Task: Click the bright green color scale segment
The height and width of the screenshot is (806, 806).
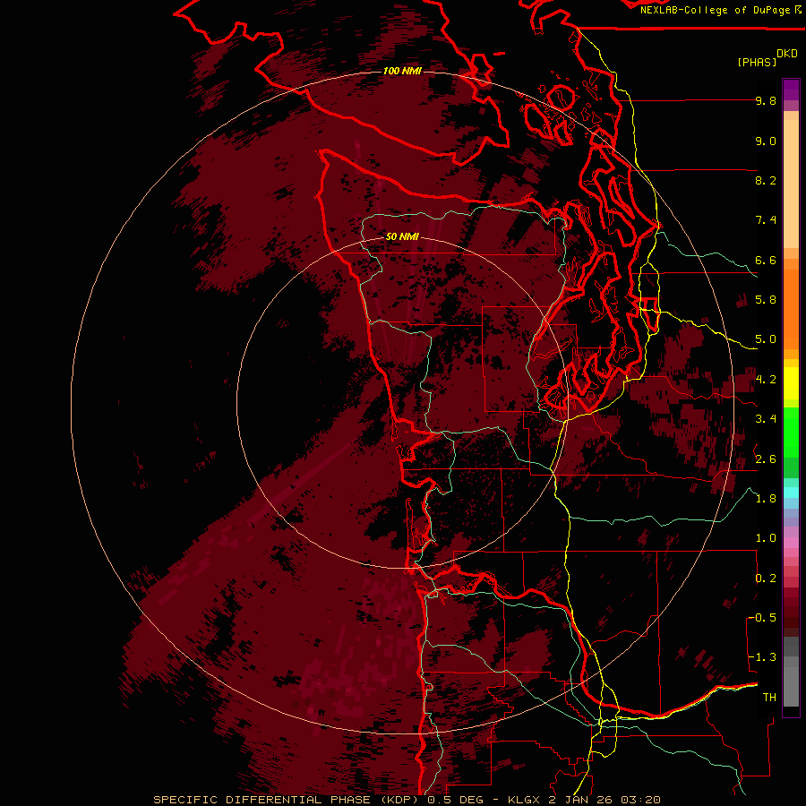Action: coord(791,432)
